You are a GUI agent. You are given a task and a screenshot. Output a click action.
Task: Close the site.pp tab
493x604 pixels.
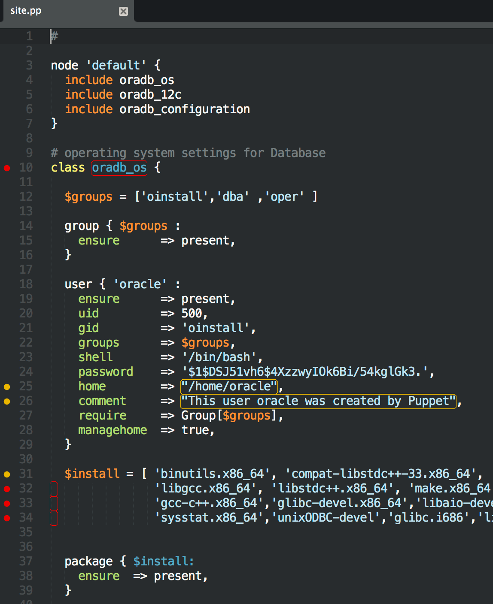(x=123, y=12)
